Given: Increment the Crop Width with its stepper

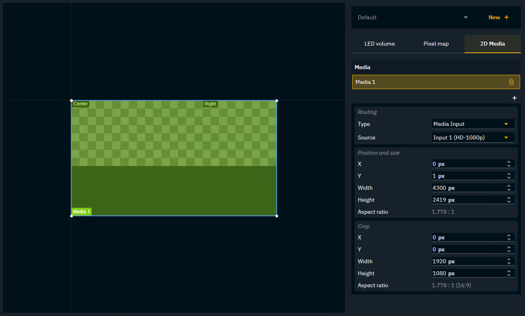Looking at the screenshot, I should tap(509, 259).
